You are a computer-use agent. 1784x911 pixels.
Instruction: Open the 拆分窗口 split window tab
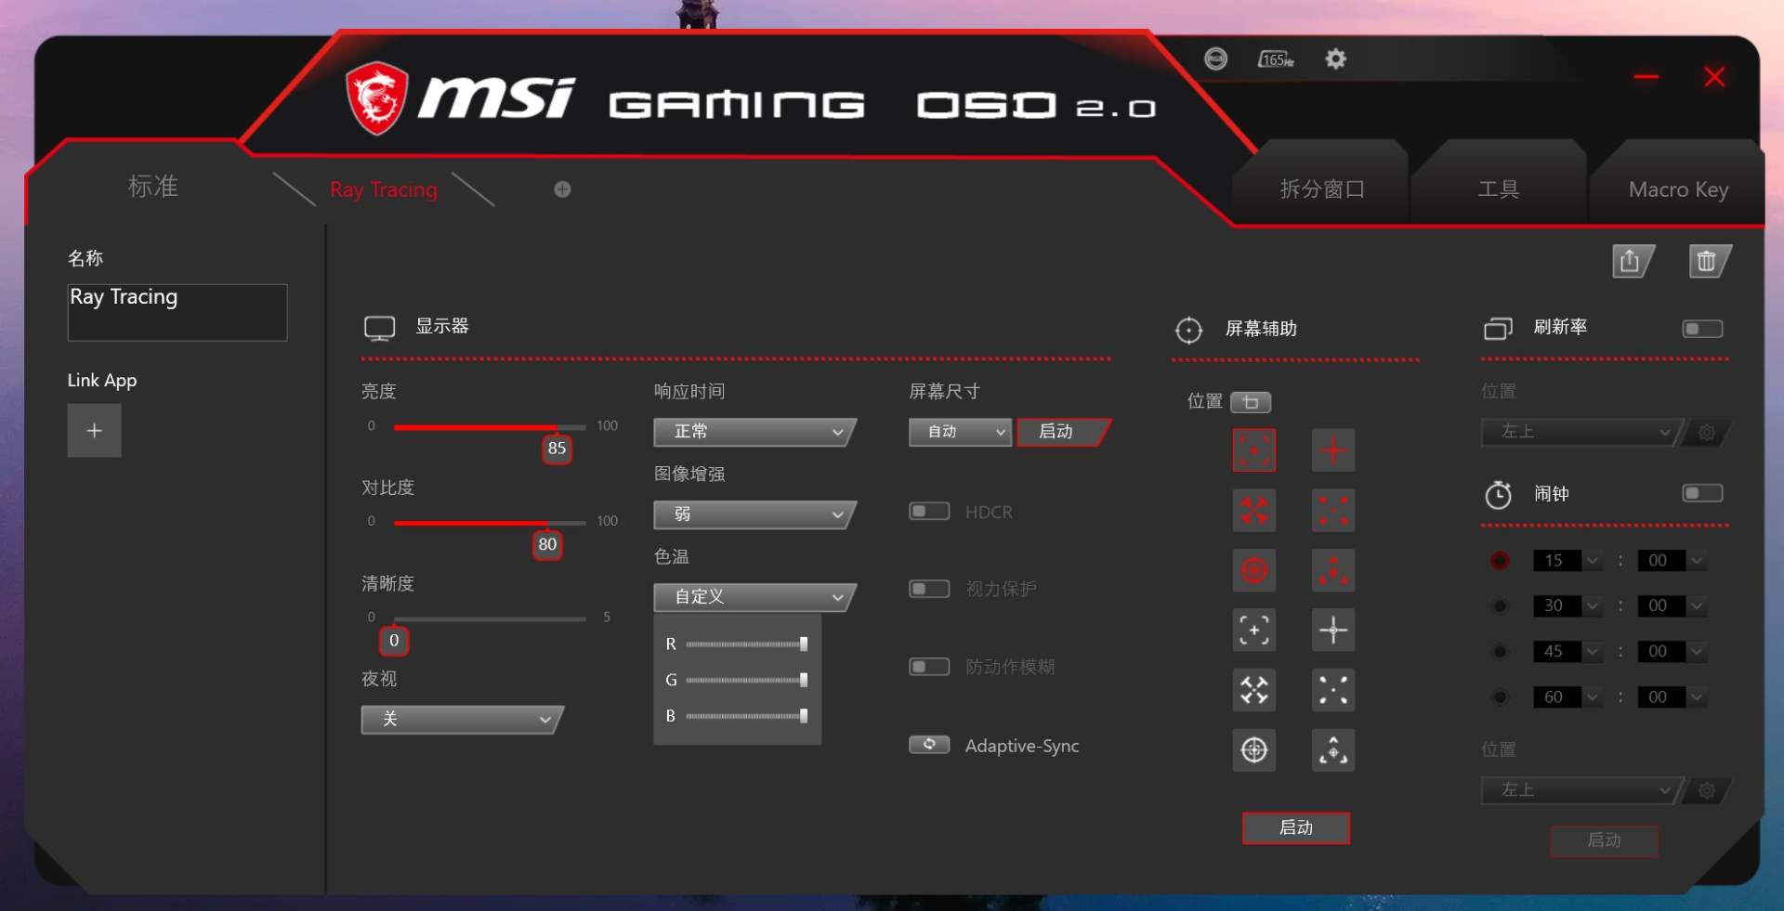[x=1321, y=189]
